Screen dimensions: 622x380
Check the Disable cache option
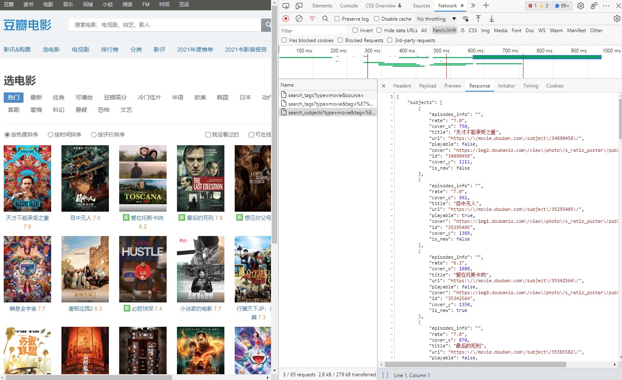tap(377, 19)
